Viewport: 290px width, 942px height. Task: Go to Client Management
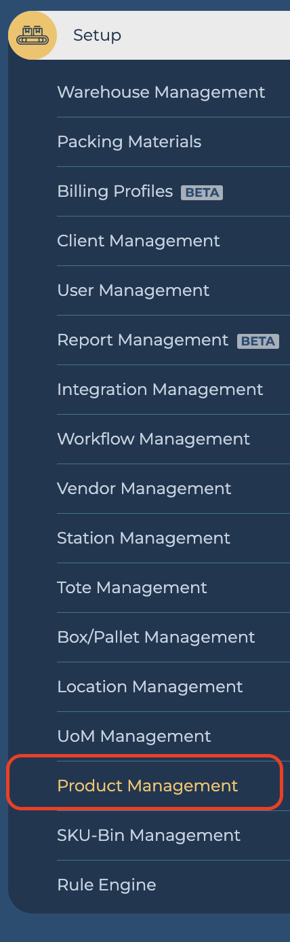coord(139,241)
